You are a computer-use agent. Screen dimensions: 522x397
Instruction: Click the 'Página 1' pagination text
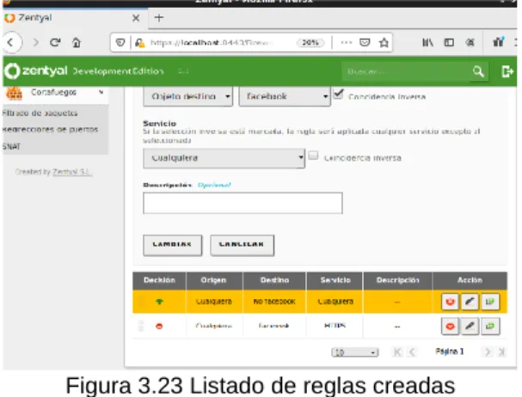(x=449, y=351)
